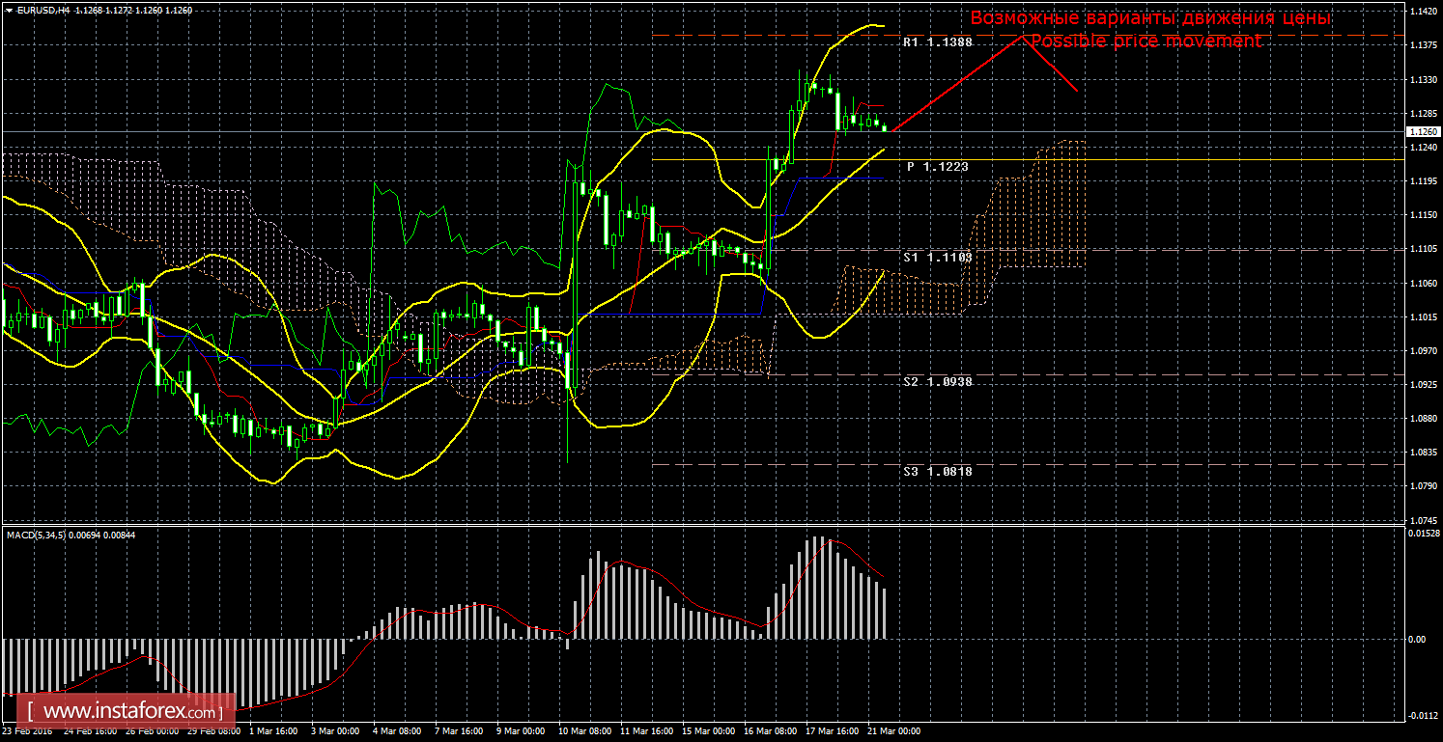Click the 1.1375 price axis label
Viewport: 1443px width, 742px height.
point(1423,46)
